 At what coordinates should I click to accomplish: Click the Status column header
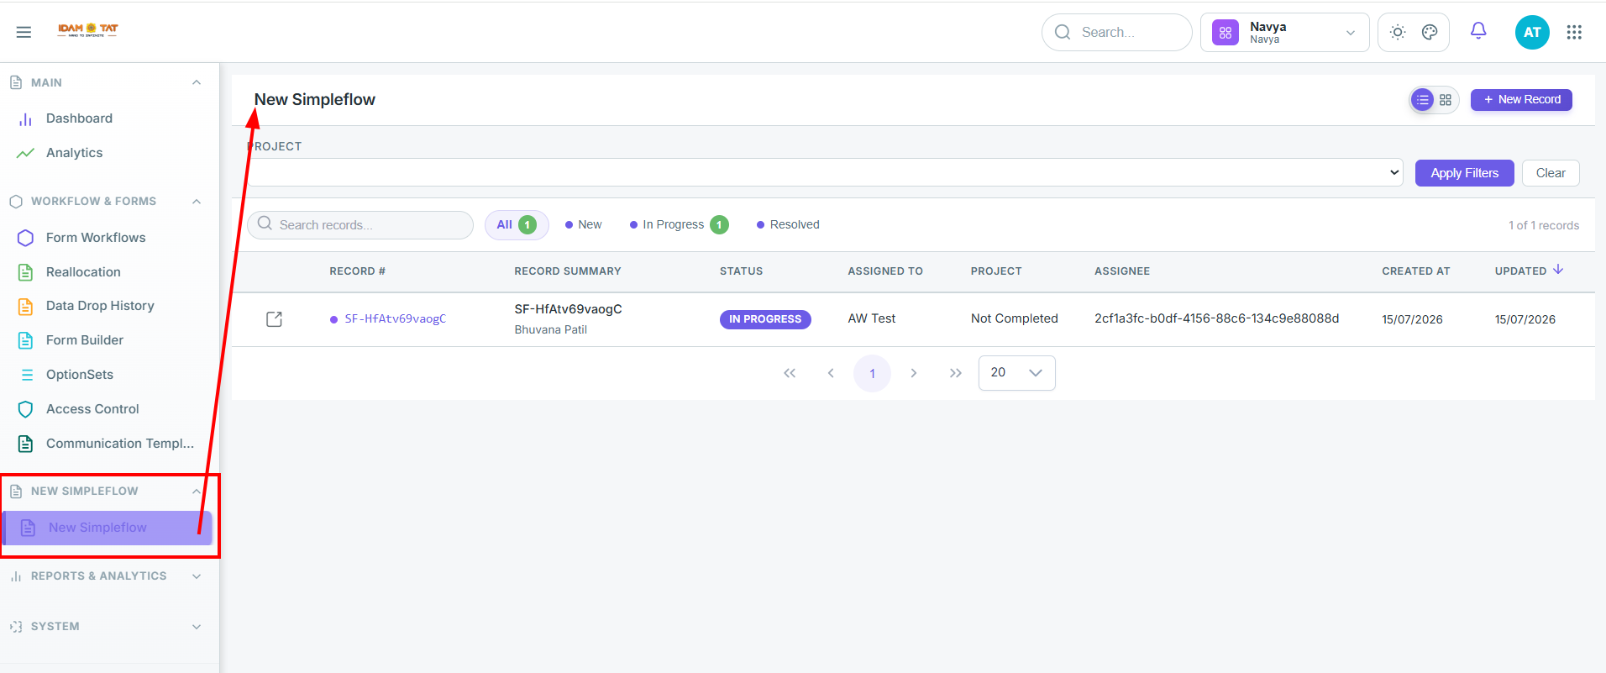click(x=741, y=271)
